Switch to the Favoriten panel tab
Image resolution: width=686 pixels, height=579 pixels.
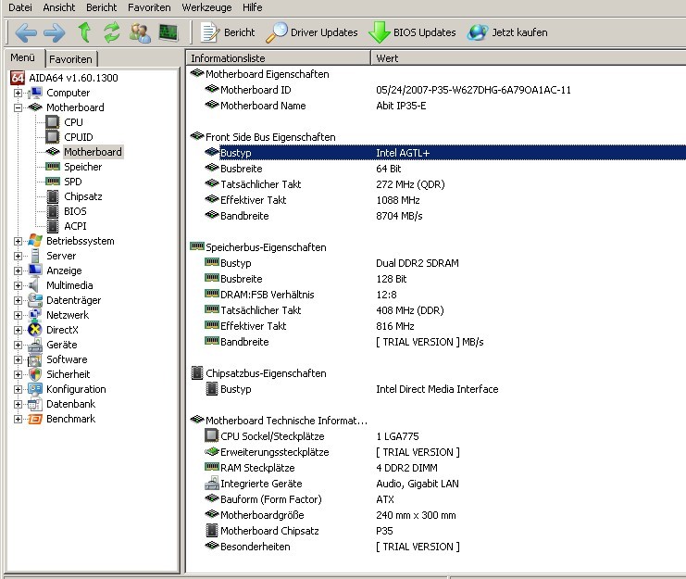pos(71,59)
